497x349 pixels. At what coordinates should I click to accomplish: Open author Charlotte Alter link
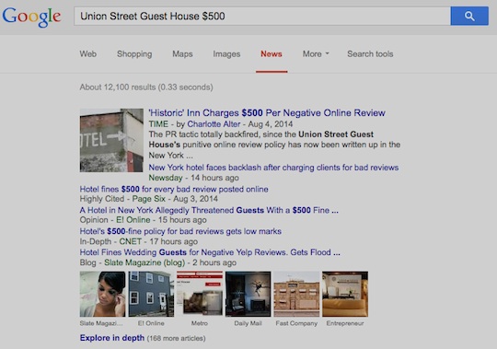pyautogui.click(x=214, y=124)
